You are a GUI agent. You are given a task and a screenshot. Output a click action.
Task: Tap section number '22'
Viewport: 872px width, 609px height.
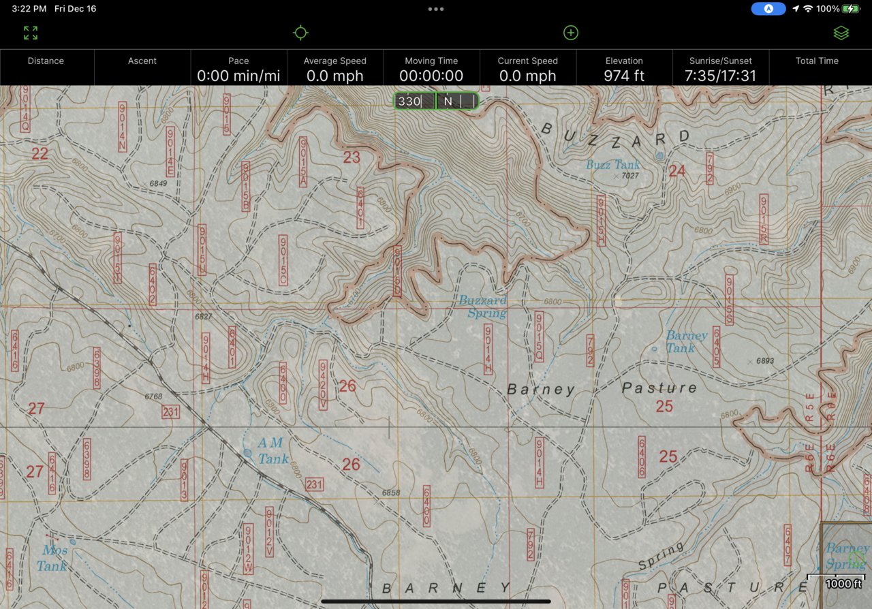(x=40, y=154)
